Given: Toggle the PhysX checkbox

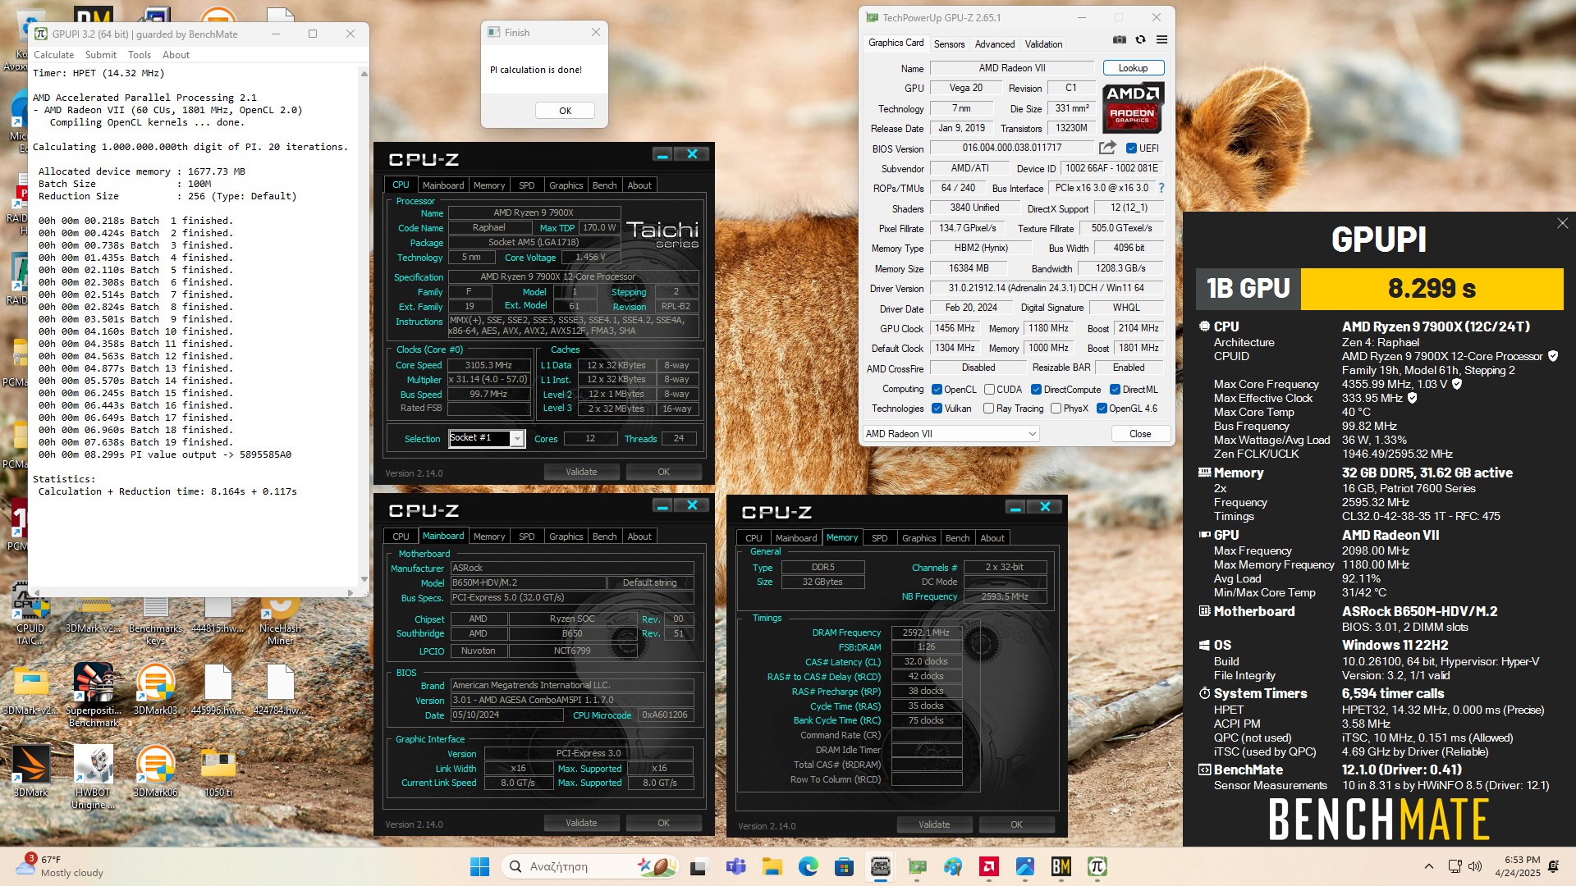Looking at the screenshot, I should pos(1056,409).
